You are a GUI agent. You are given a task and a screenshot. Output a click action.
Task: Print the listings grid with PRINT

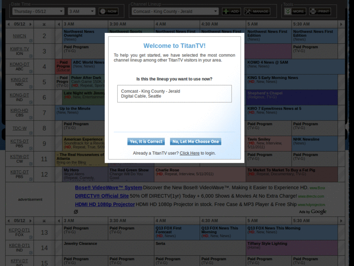coord(320,12)
